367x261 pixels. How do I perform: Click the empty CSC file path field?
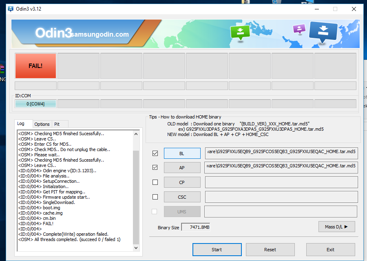pos(281,197)
